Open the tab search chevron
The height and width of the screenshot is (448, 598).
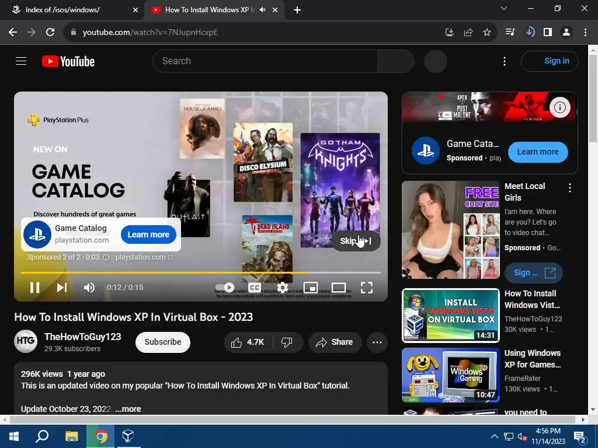(x=504, y=8)
